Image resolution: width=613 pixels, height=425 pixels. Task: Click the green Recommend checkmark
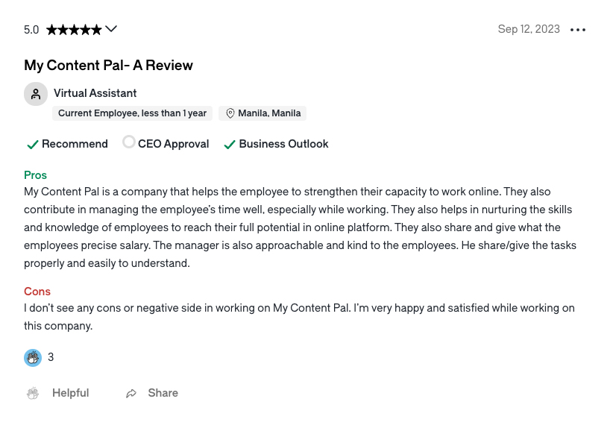tap(33, 145)
